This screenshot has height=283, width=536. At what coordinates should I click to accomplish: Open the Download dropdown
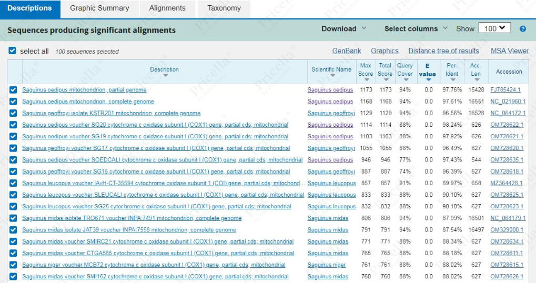click(x=343, y=29)
